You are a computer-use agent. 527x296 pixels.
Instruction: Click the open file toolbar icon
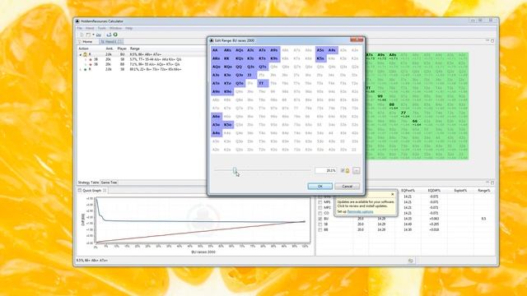(x=99, y=35)
